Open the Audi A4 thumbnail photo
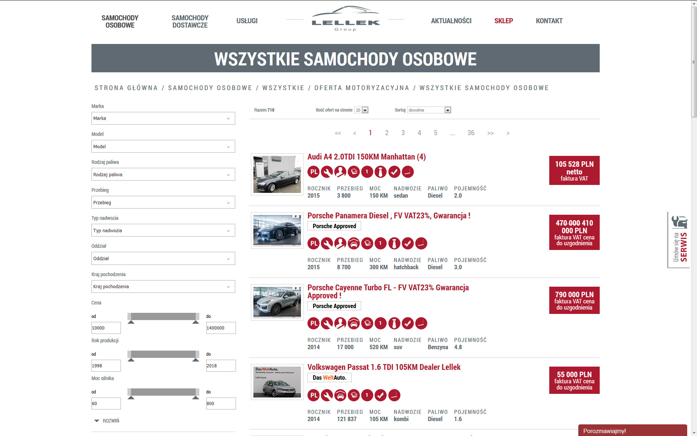The image size is (697, 436). (x=277, y=174)
